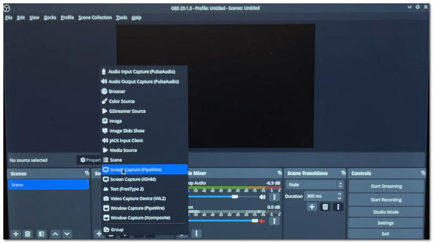This screenshot has height=243, width=433.
Task: Open scene filters icon in Scenes panel
Action: [x=42, y=234]
